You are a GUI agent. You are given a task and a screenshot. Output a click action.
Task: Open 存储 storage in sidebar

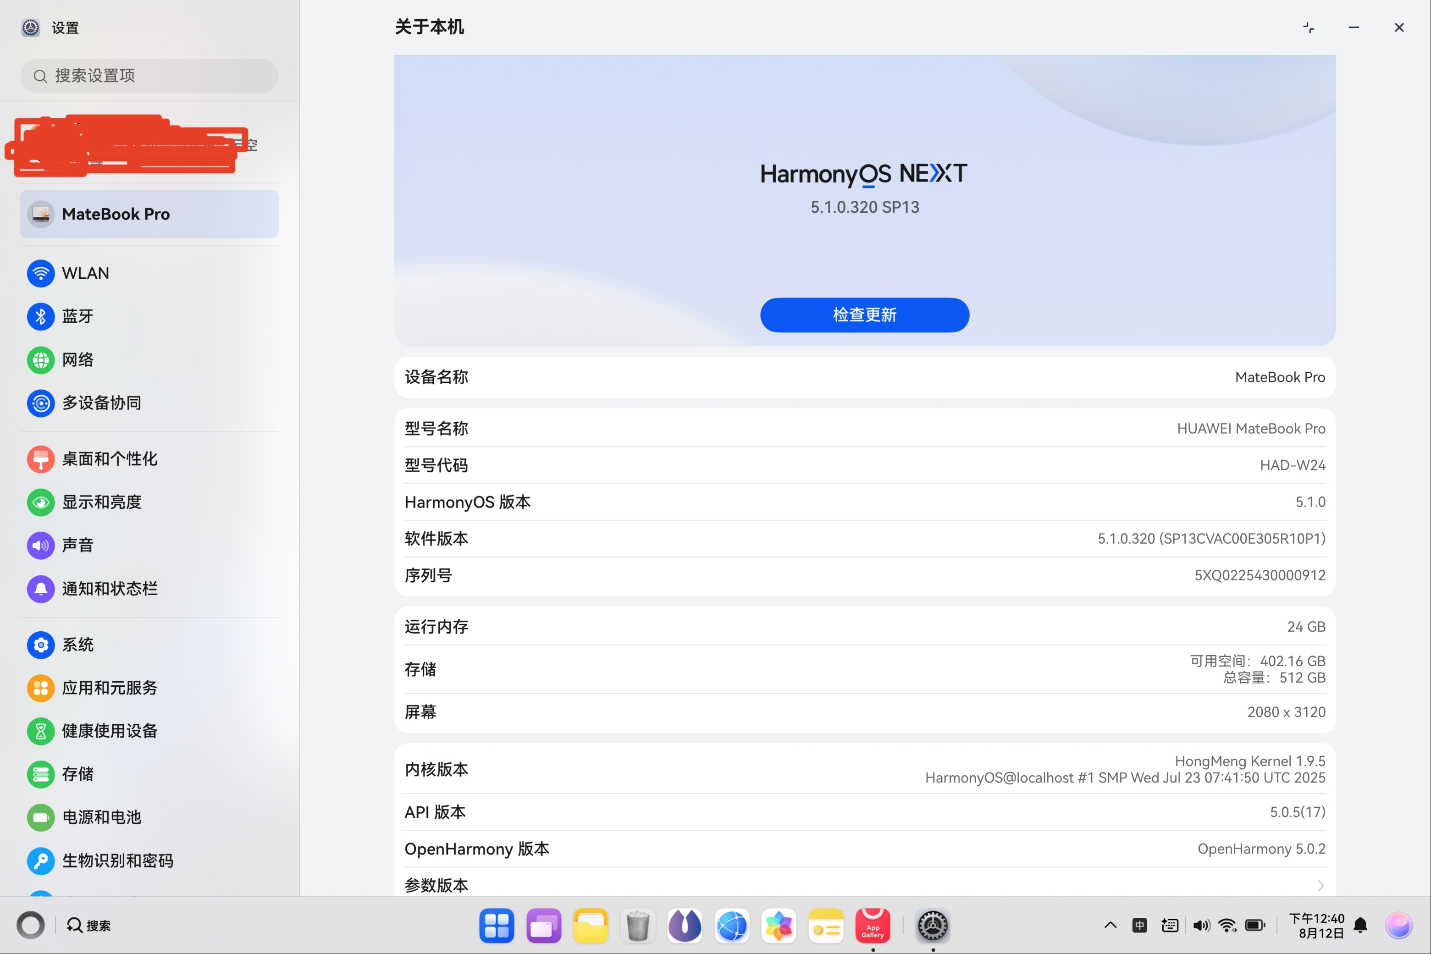point(149,774)
